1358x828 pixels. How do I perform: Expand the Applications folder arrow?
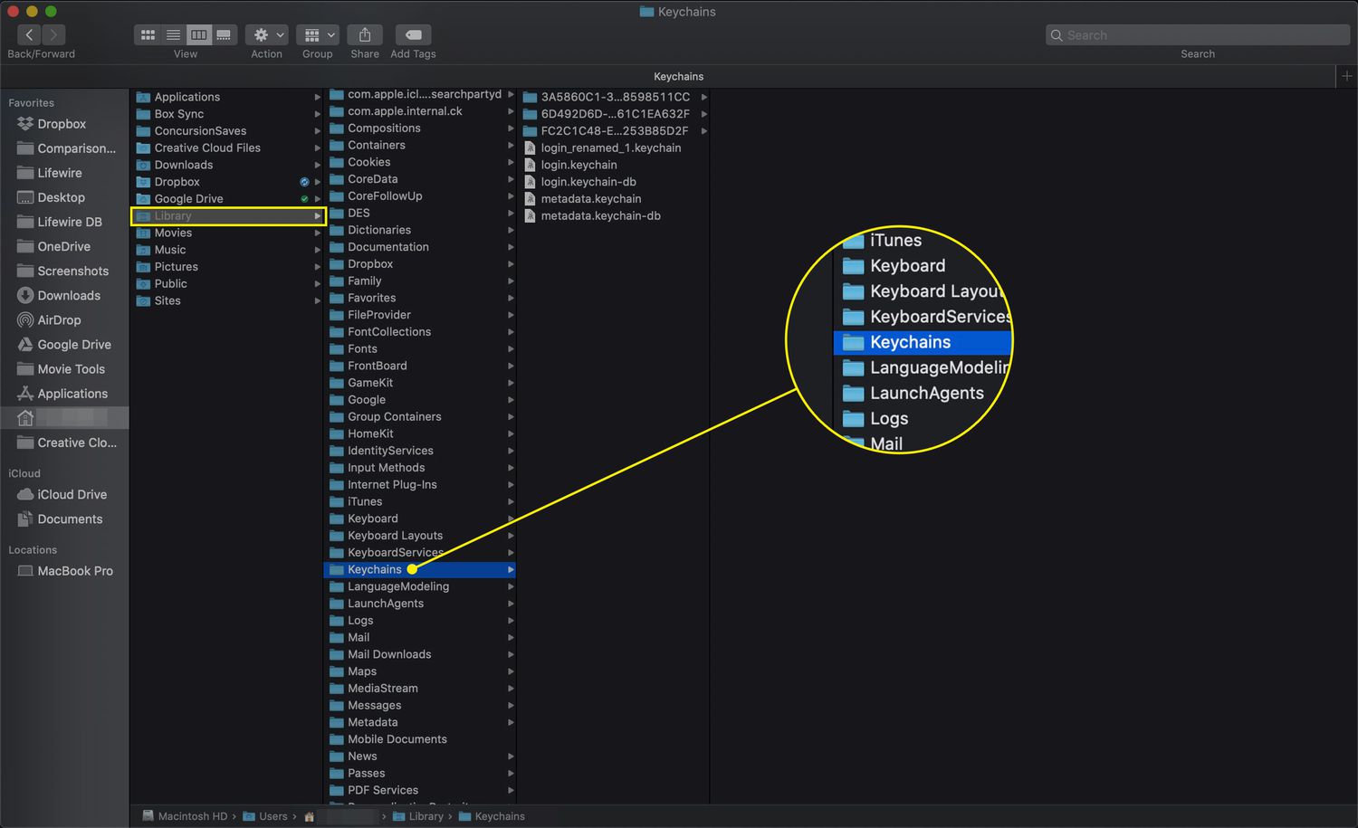[x=318, y=97]
